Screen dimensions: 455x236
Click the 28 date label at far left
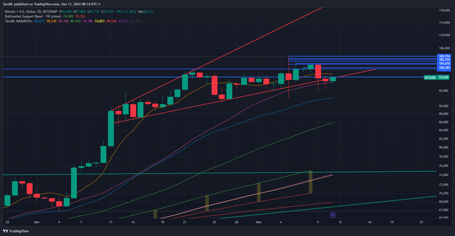tap(7, 222)
